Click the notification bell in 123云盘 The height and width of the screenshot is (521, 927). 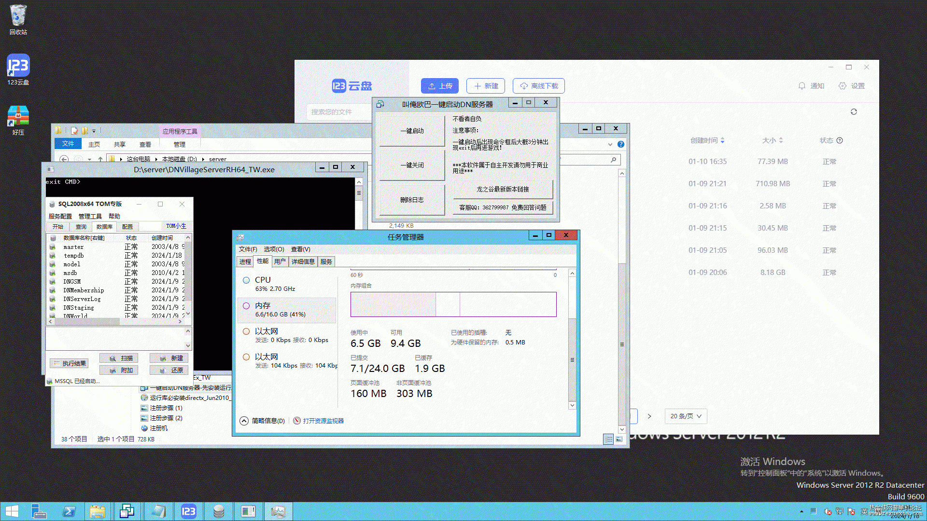[802, 86]
